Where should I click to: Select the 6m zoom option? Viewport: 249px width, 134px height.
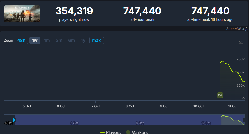[71, 40]
